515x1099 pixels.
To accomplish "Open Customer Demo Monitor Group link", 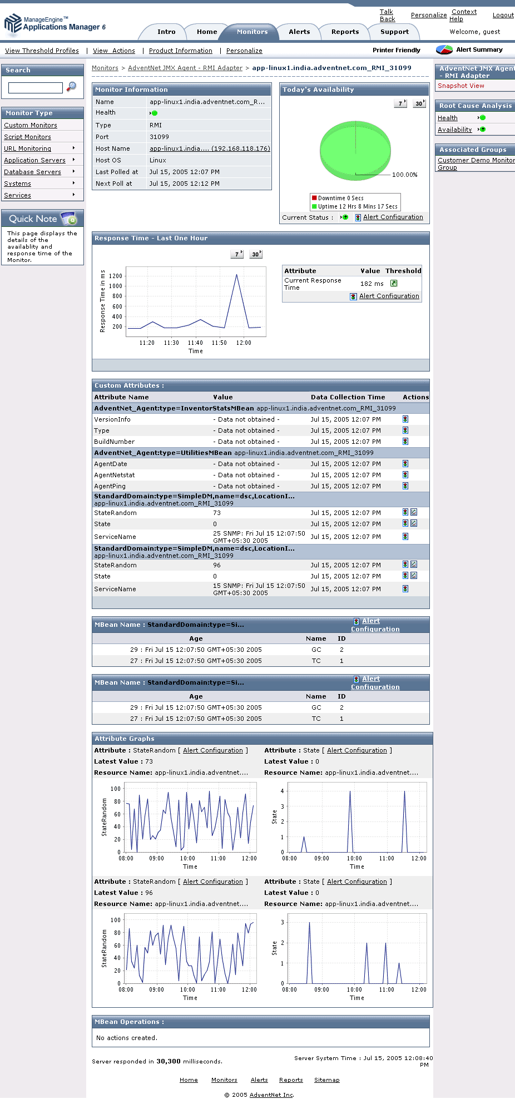I will tap(476, 164).
